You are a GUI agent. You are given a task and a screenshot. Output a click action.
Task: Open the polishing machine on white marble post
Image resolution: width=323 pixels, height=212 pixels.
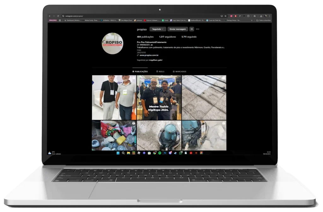(204, 136)
